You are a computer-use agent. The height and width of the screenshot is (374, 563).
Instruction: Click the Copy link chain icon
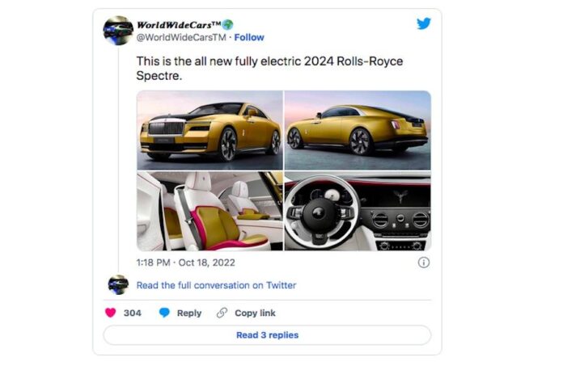222,313
